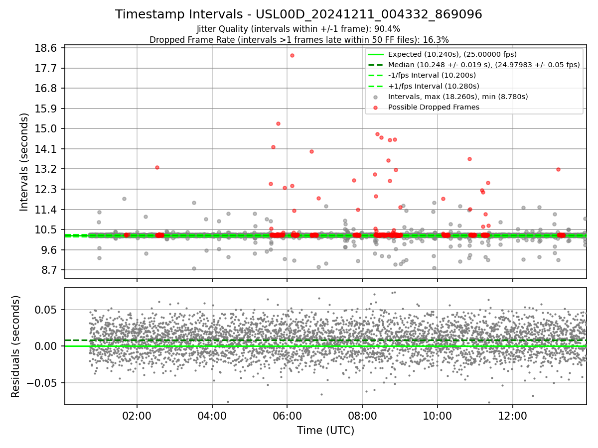The height and width of the screenshot is (448, 598).
Task: Click the red legend marker for Possible Dropped Frames
Action: point(375,108)
